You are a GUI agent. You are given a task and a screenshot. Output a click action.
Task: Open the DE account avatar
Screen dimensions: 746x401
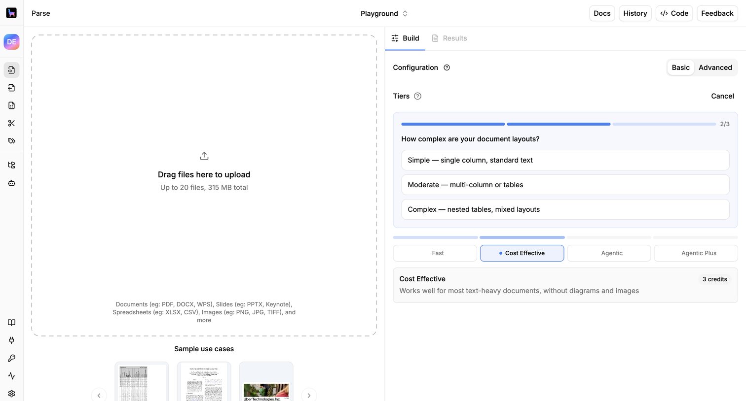point(11,42)
